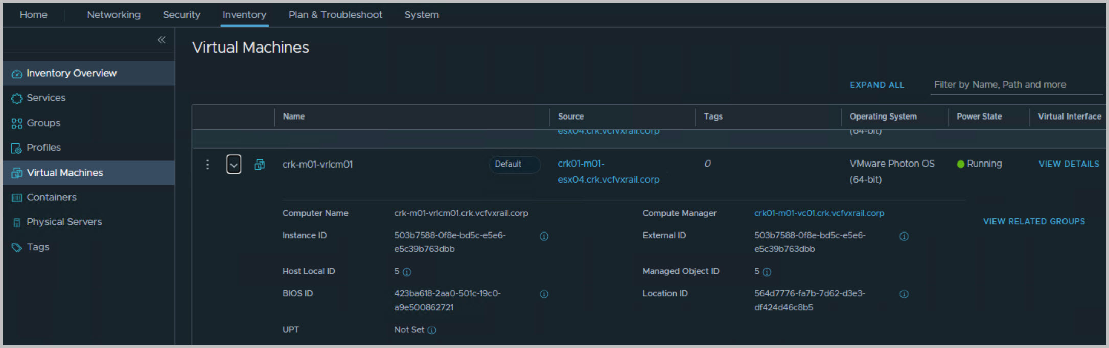Image resolution: width=1109 pixels, height=348 pixels.
Task: Switch to the Security tab
Action: (181, 15)
